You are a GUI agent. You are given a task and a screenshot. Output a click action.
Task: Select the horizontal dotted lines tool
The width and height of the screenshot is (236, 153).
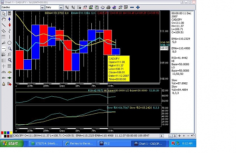click(4, 37)
